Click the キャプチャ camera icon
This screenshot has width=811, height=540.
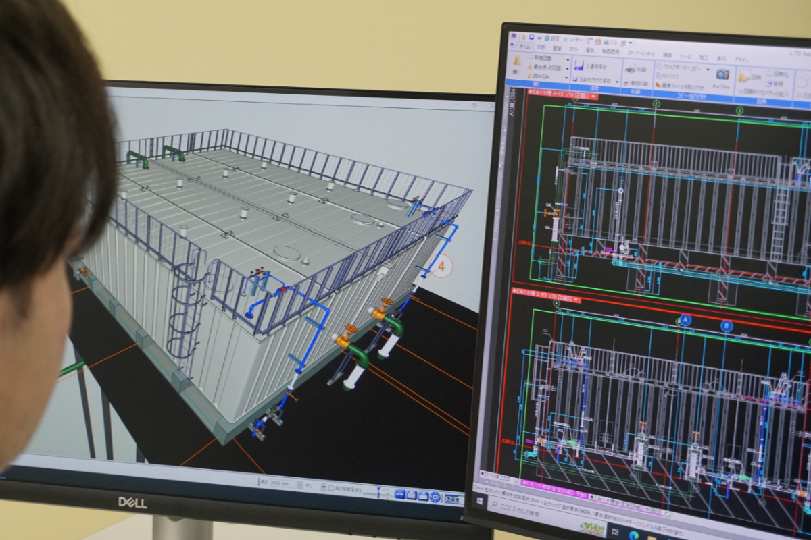tap(722, 74)
